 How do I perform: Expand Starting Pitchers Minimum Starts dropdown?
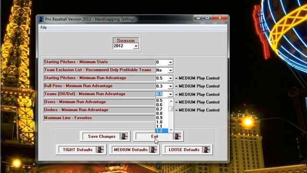coord(170,62)
